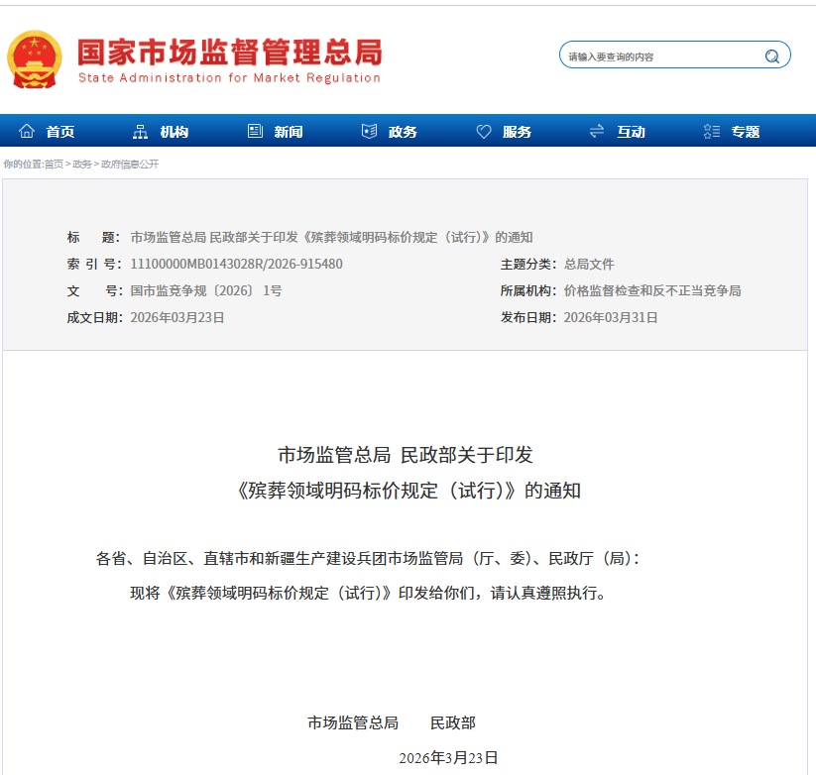Image resolution: width=816 pixels, height=775 pixels.
Task: Click the index number 11100000MB0143028R/2026-915480
Action: [236, 265]
